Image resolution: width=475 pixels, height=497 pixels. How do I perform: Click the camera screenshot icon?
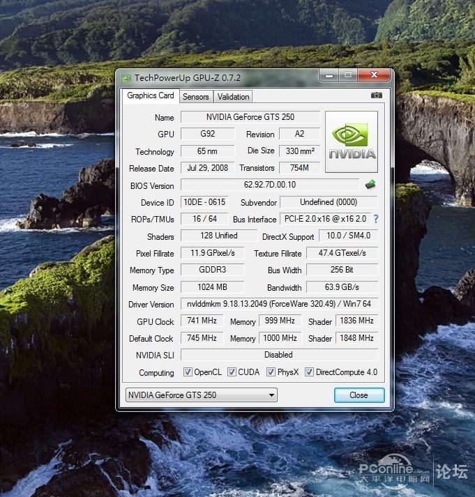376,95
